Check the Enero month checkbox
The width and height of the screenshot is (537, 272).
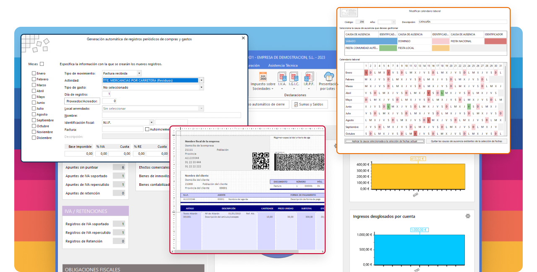34,73
